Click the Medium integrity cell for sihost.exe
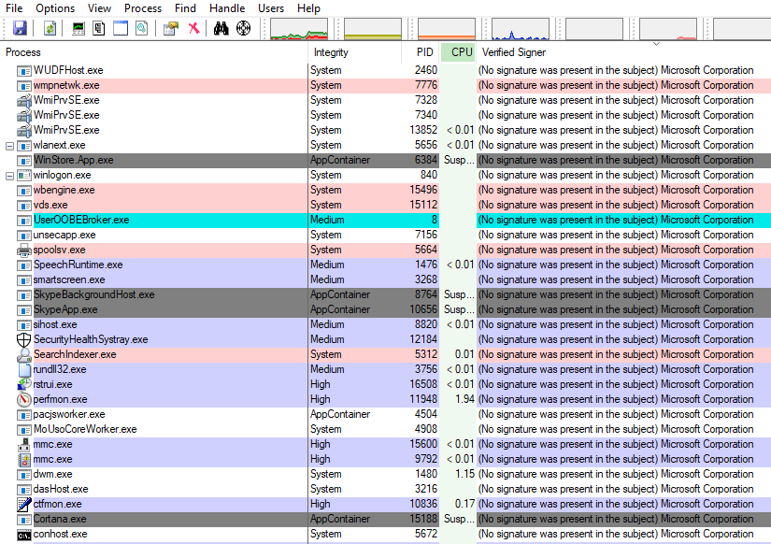This screenshot has height=544, width=771. [327, 325]
